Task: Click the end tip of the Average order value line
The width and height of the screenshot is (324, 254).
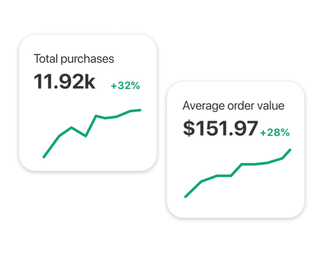Action: coord(290,150)
